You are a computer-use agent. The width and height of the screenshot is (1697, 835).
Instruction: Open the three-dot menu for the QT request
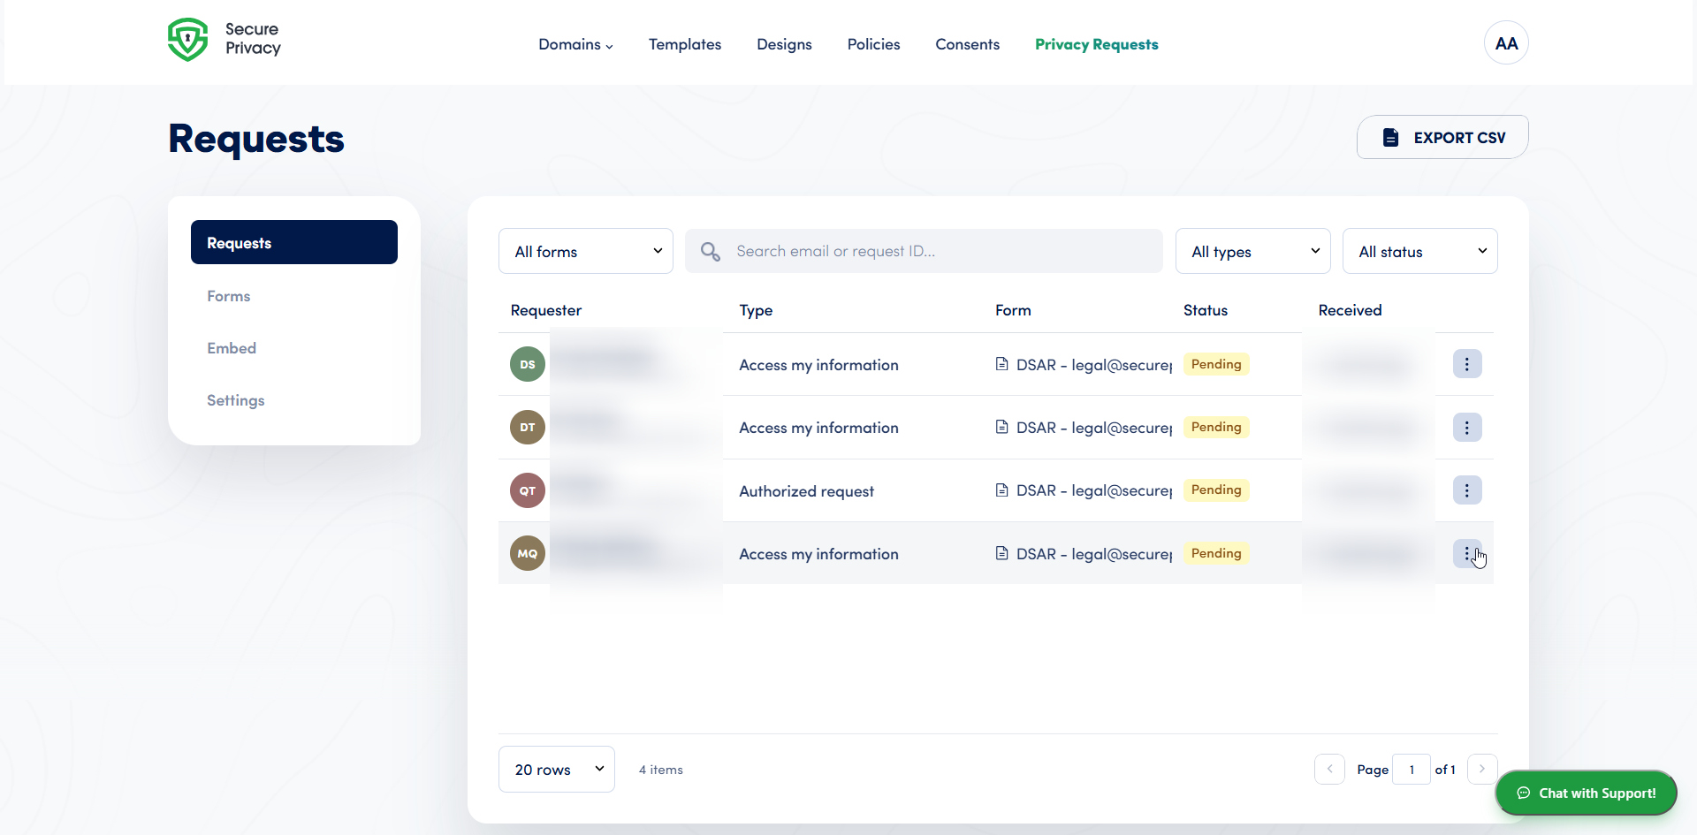point(1467,490)
